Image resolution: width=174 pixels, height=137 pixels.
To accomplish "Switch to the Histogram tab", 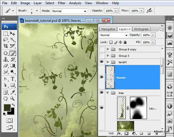I will click(141, 29).
